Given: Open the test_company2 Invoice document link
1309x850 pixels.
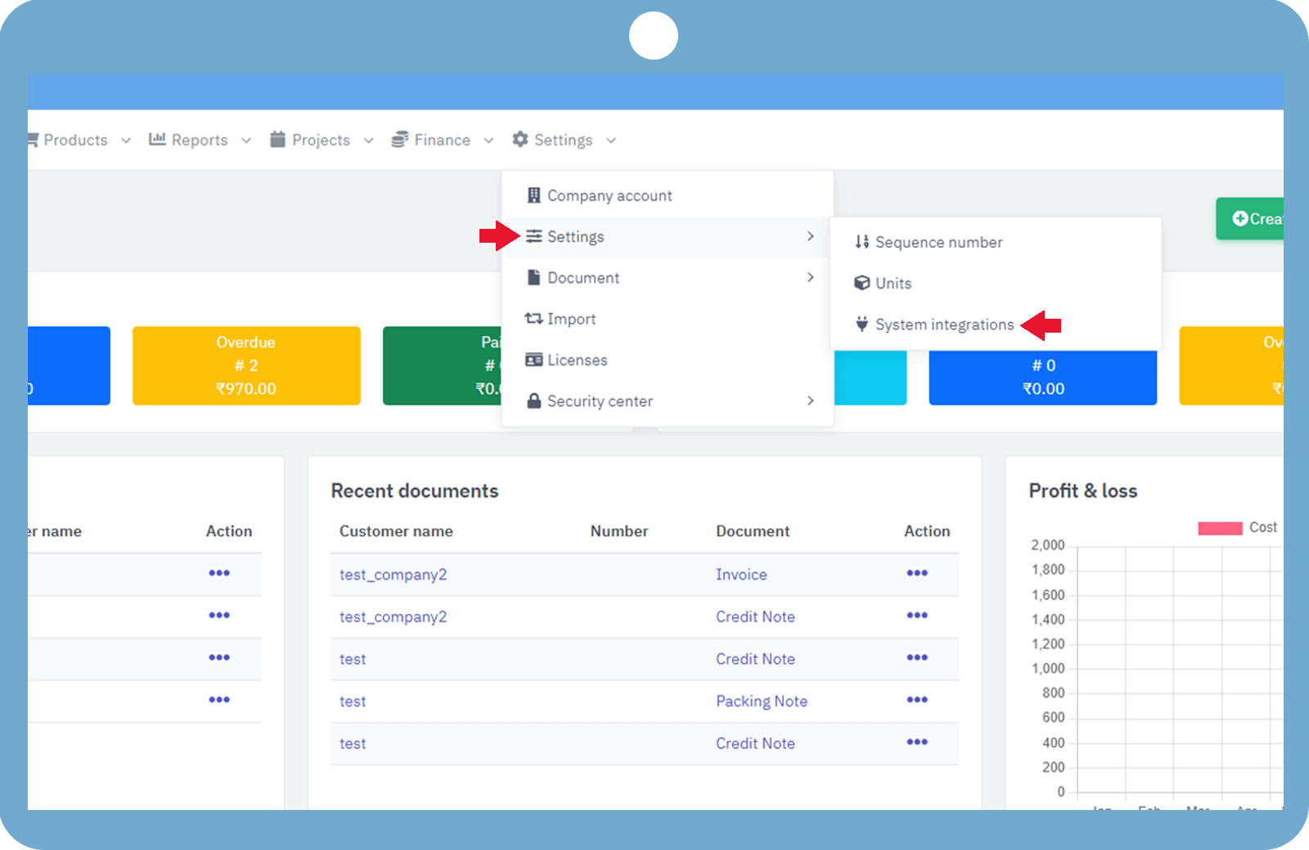Looking at the screenshot, I should 741,575.
